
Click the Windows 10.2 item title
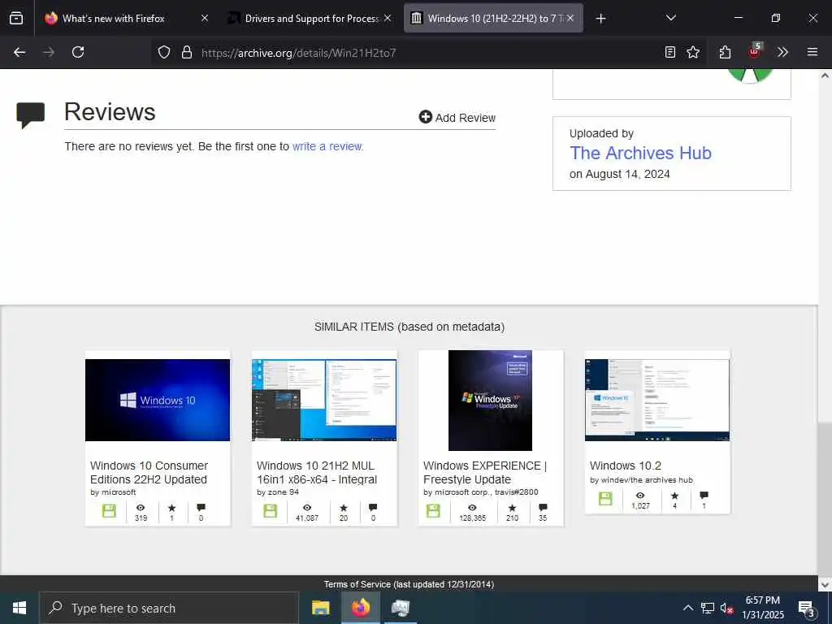click(x=626, y=466)
